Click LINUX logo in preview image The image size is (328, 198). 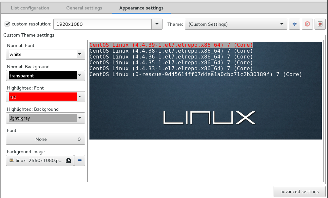click(x=209, y=118)
